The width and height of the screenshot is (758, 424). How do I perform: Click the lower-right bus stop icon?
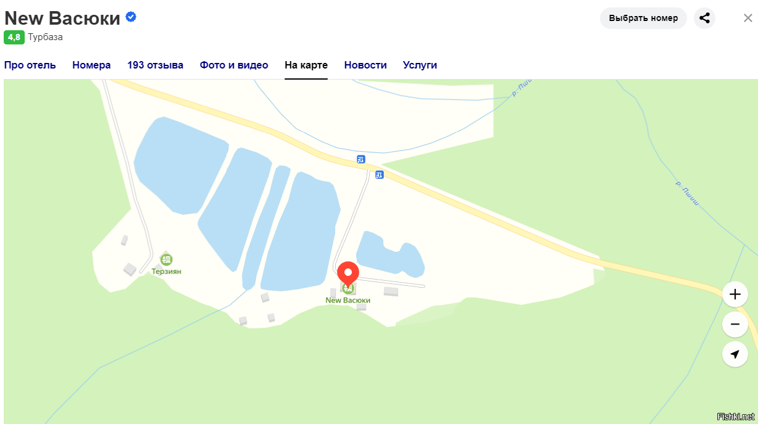[x=380, y=175]
